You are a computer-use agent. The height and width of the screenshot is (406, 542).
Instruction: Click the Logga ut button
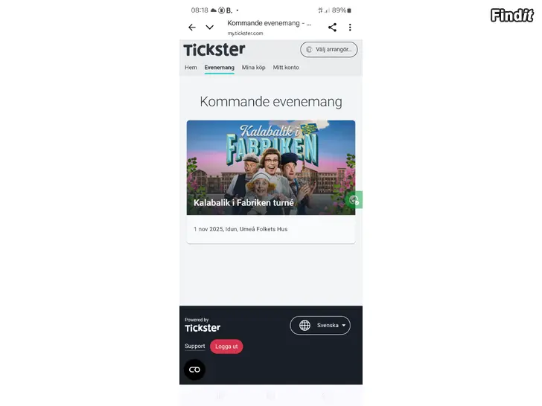[x=226, y=347]
